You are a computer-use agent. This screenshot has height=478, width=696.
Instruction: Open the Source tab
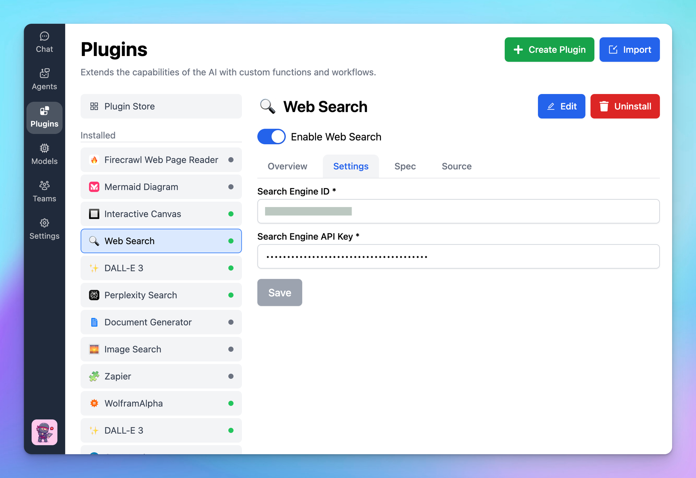coord(456,166)
